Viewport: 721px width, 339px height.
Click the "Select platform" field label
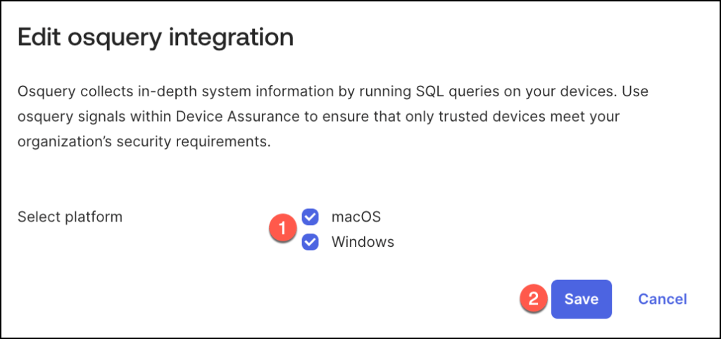[x=70, y=217]
